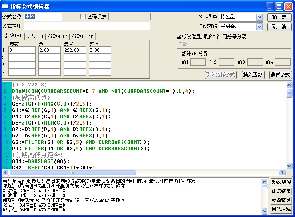
Task: Click code line starting with G1:=G>REF
Action: (x=62, y=110)
